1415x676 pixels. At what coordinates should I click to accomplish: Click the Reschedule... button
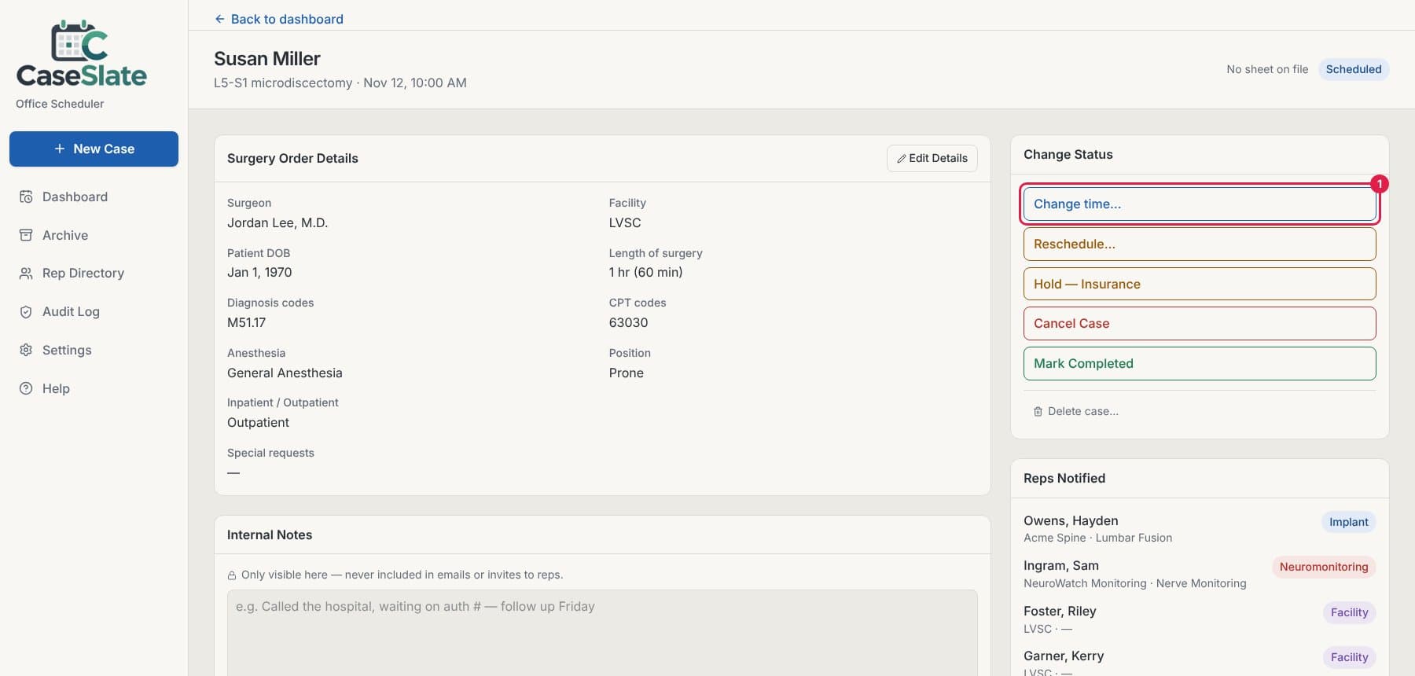[x=1200, y=244]
